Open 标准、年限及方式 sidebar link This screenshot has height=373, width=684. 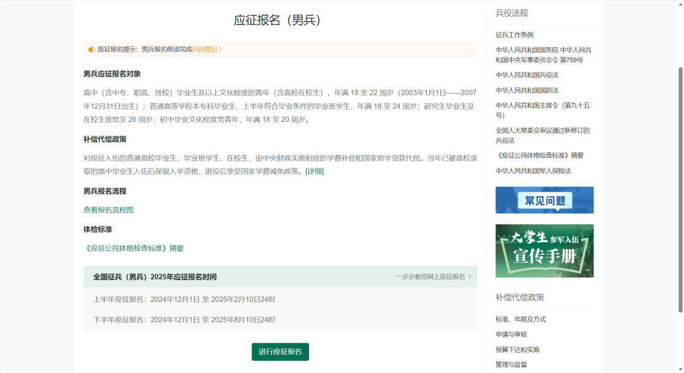pos(521,319)
